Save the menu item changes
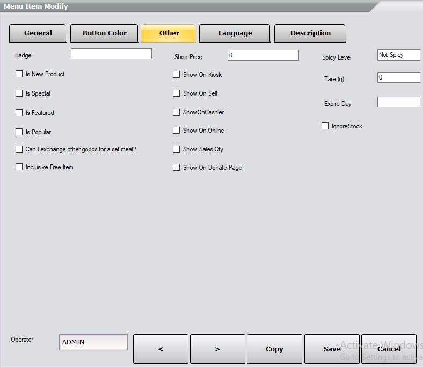 (x=332, y=349)
